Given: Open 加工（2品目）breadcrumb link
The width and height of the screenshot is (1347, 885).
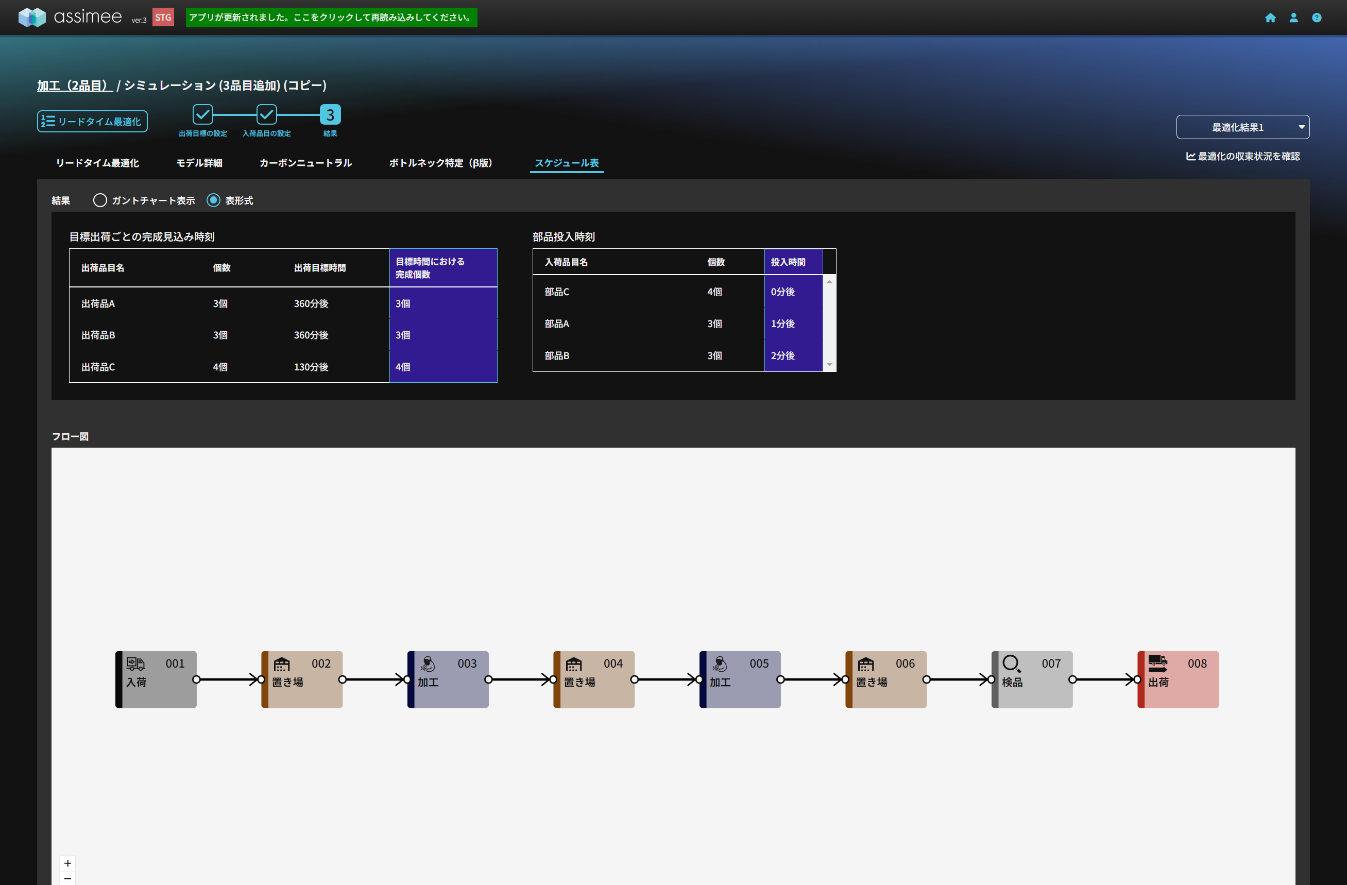Looking at the screenshot, I should [x=75, y=86].
